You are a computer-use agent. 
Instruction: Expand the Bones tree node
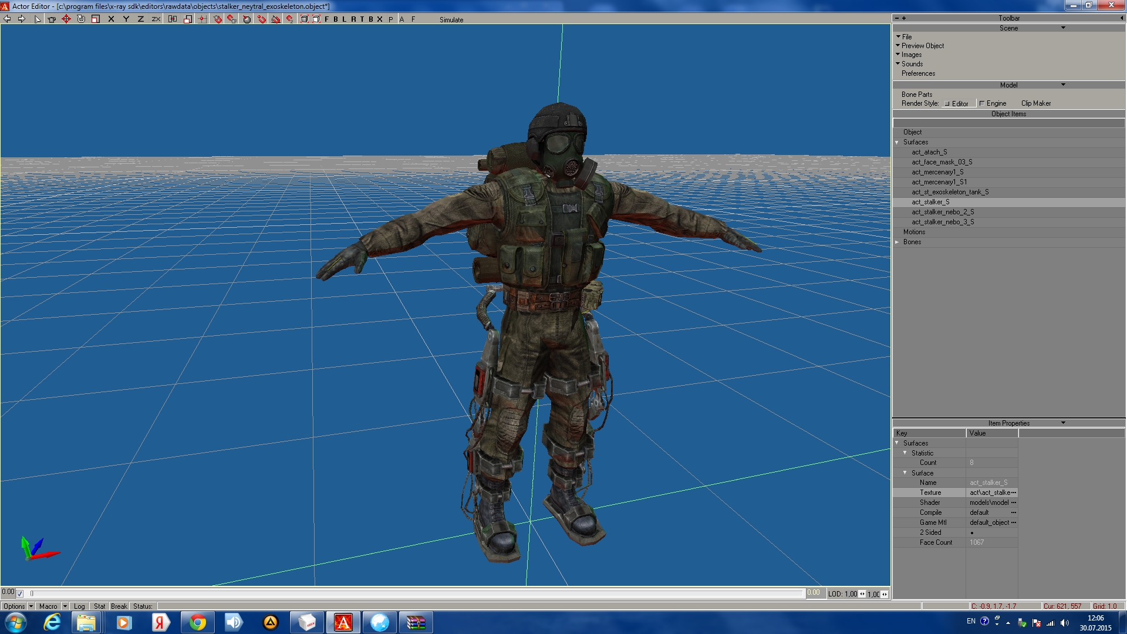pos(897,242)
